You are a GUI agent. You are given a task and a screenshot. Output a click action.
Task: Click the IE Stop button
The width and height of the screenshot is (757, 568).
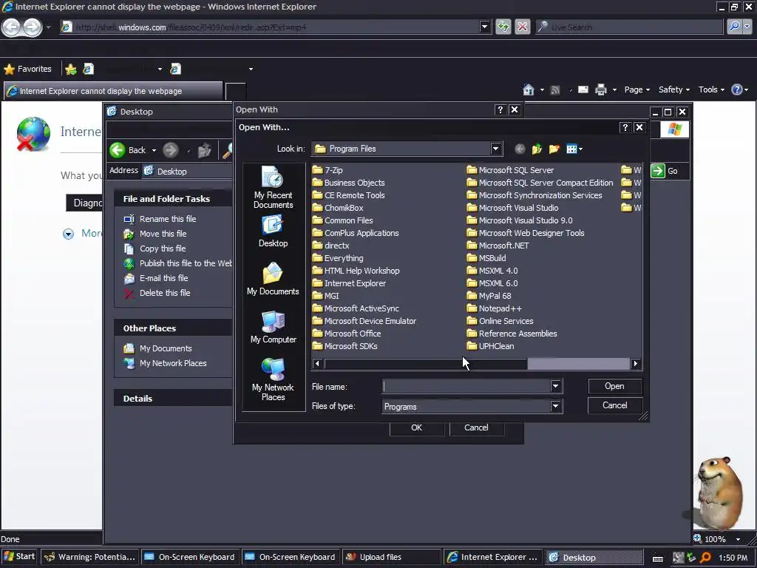[x=523, y=27]
